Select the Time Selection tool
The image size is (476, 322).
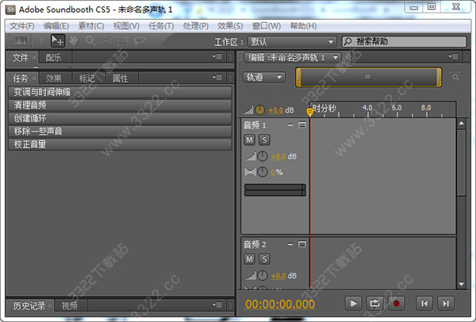[41, 40]
